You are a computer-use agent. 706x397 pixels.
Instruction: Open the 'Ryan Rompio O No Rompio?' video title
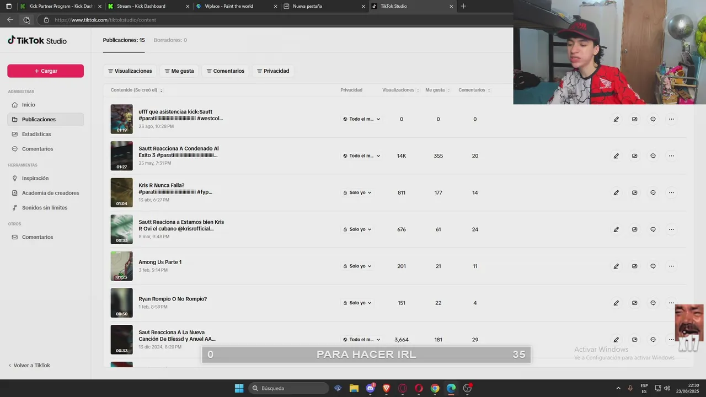click(x=173, y=299)
